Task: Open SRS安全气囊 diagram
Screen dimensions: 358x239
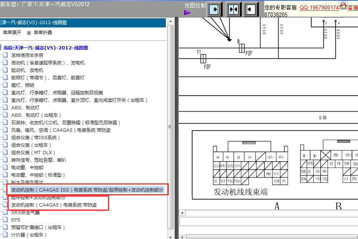Action: (25, 212)
